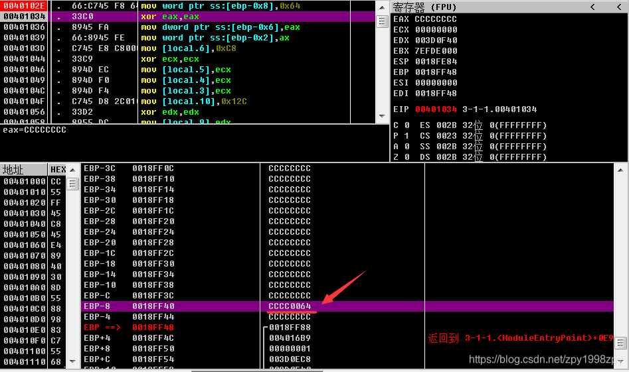Click ECX register value 00000000

[x=436, y=30]
